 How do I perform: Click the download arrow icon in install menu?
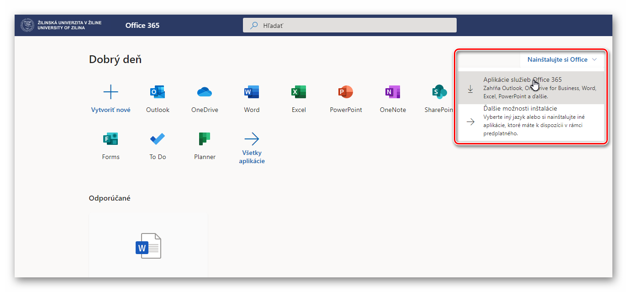tap(470, 90)
